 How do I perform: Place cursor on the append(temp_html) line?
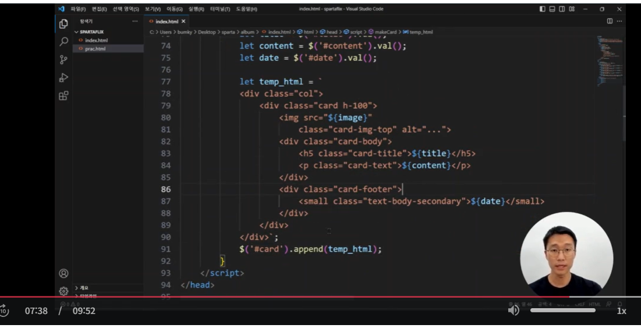tap(310, 249)
